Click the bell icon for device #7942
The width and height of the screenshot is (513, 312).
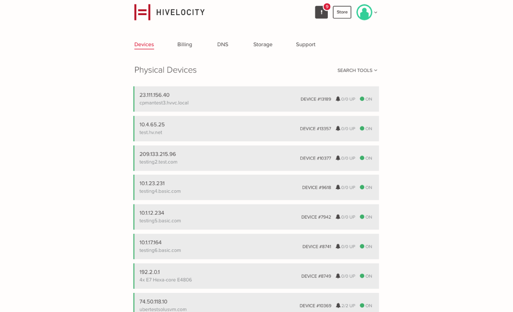point(338,217)
